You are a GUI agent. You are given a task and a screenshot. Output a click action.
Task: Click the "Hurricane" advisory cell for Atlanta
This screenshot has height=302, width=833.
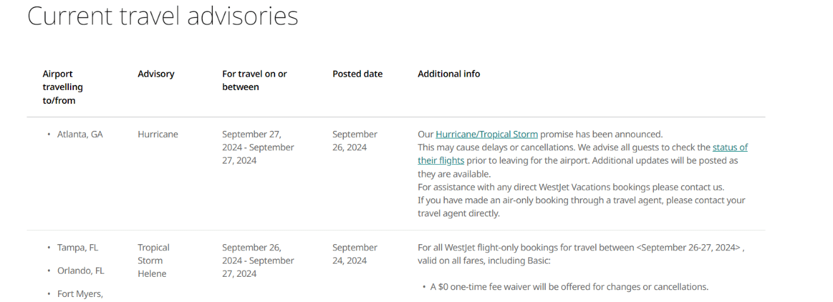point(158,134)
